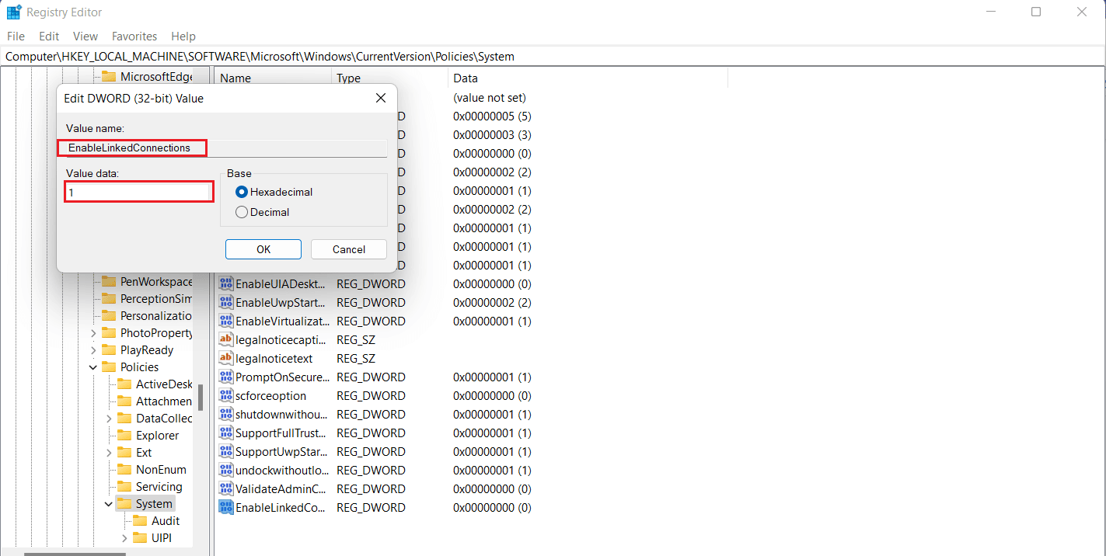1106x556 pixels.
Task: Click the Cancel button in the dialog
Action: [x=348, y=249]
